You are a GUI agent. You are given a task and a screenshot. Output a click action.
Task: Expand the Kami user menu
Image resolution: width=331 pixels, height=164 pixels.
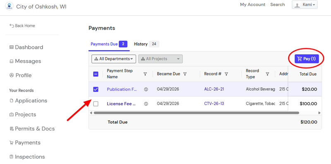tap(305, 5)
